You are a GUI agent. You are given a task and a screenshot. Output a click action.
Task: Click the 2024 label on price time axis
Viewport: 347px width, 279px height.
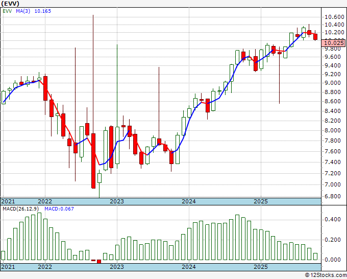189,201
